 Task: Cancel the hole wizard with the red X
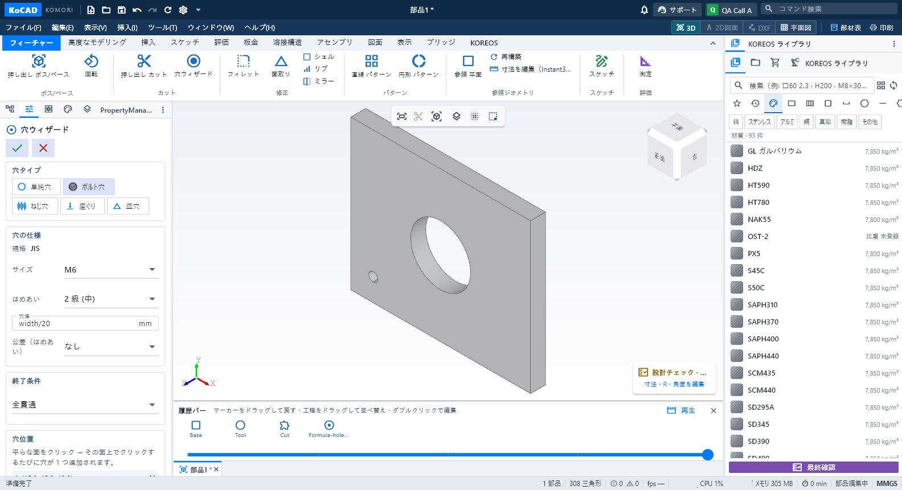coord(43,148)
